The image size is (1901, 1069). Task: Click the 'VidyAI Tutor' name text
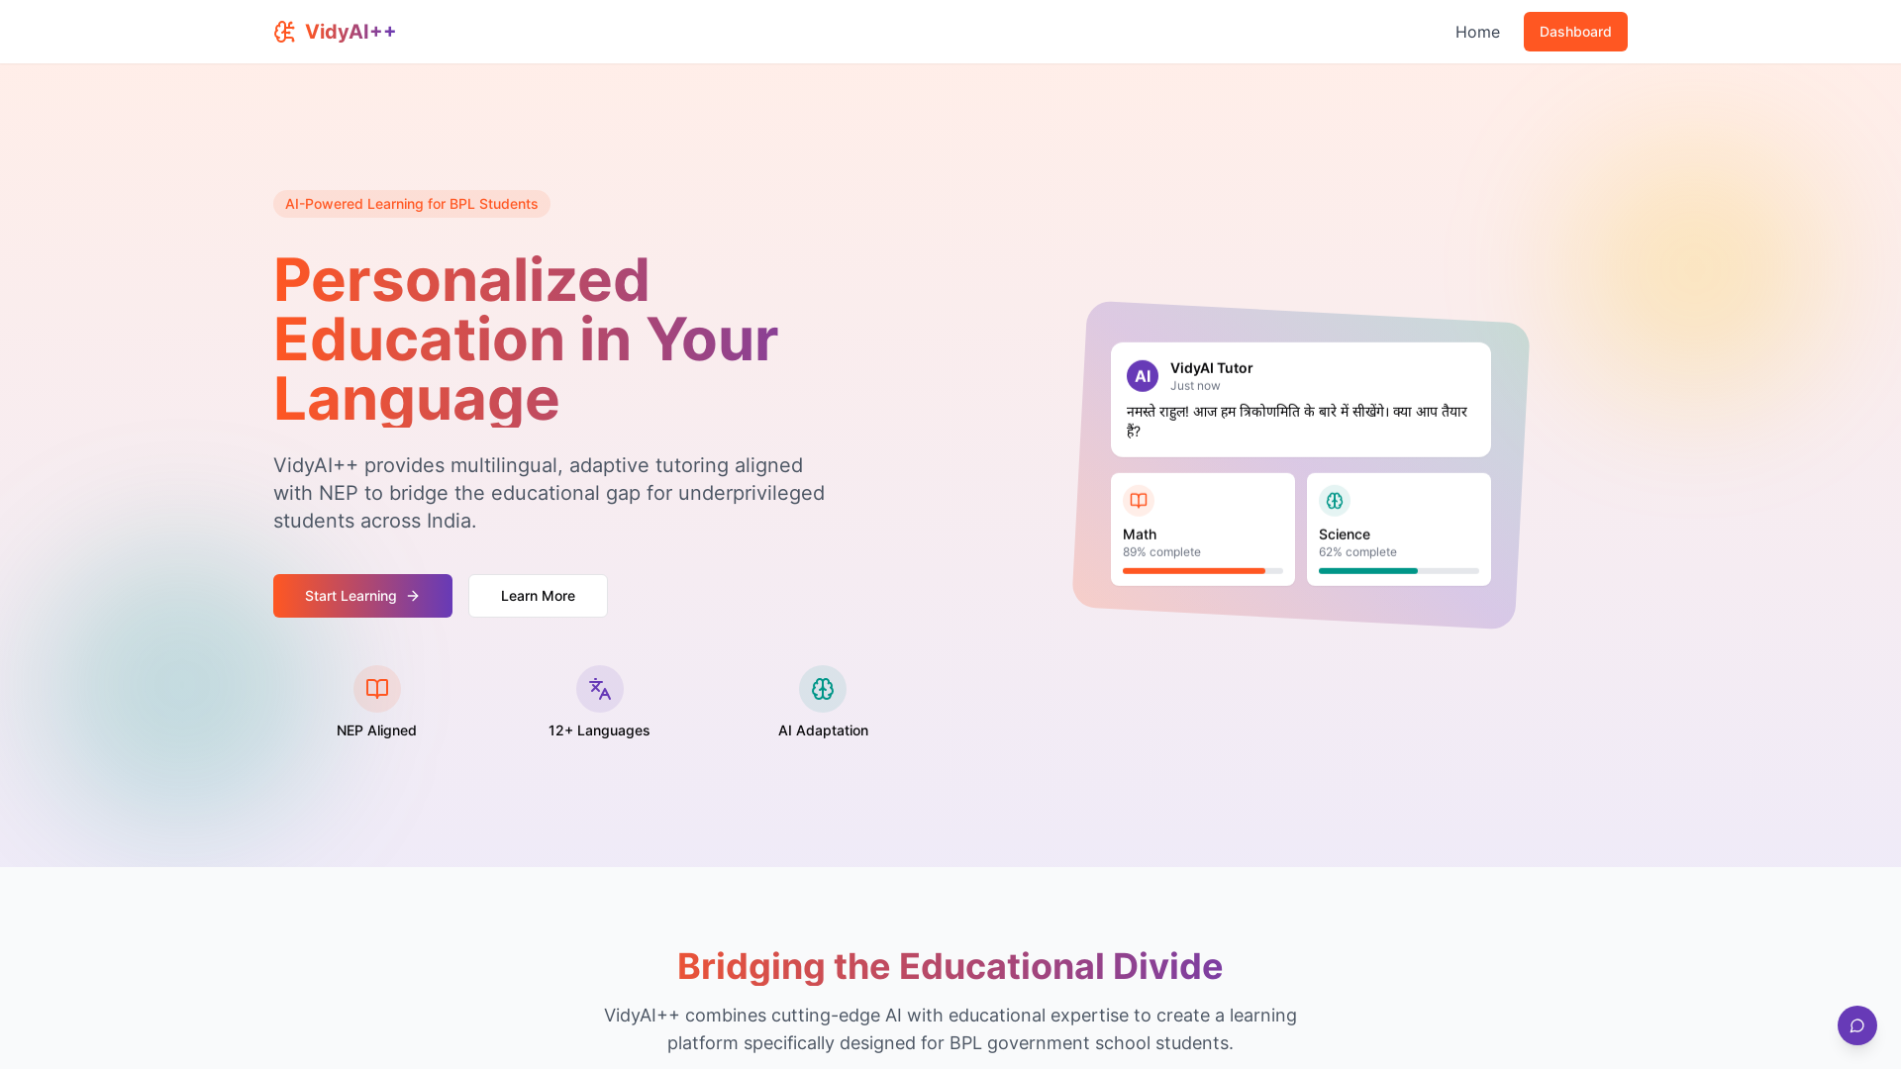(x=1211, y=368)
